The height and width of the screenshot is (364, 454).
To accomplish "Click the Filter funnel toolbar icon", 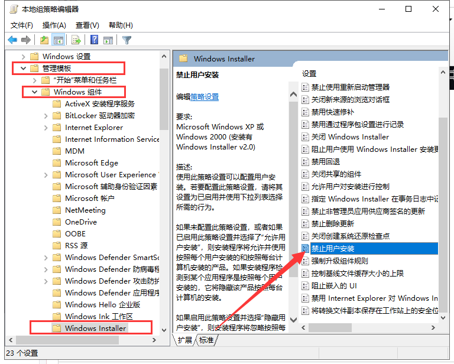I will [127, 40].
